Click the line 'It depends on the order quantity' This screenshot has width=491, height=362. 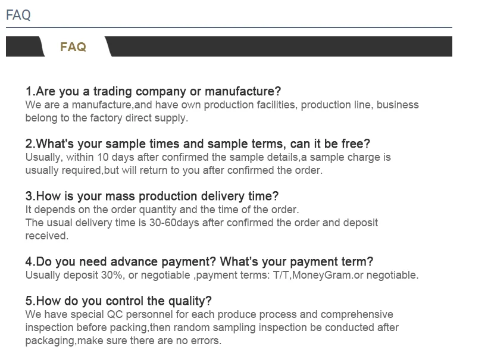162,210
